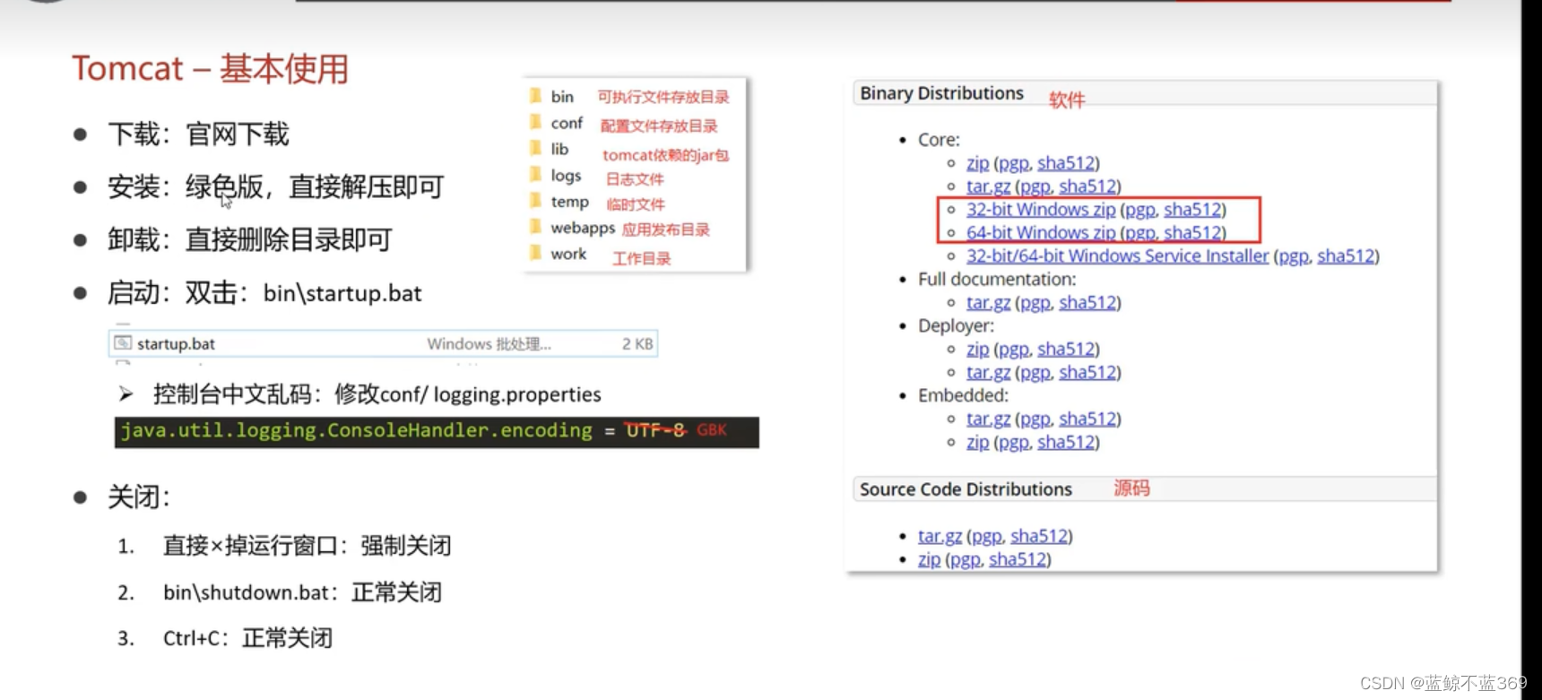The width and height of the screenshot is (1542, 700).
Task: Click the logs folder icon
Action: tap(535, 174)
